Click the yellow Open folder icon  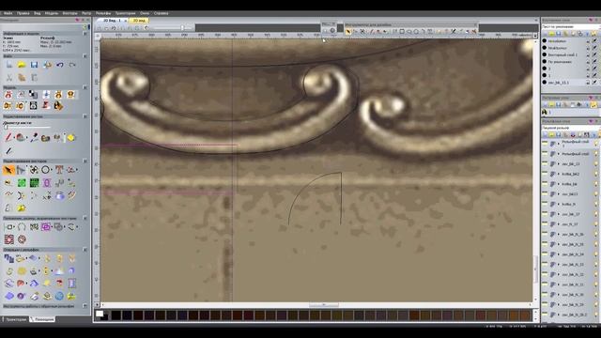coord(22,65)
